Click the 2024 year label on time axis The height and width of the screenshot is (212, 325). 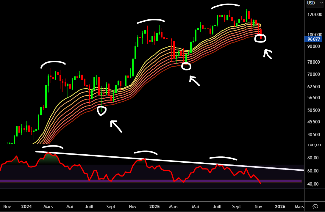[26, 207]
